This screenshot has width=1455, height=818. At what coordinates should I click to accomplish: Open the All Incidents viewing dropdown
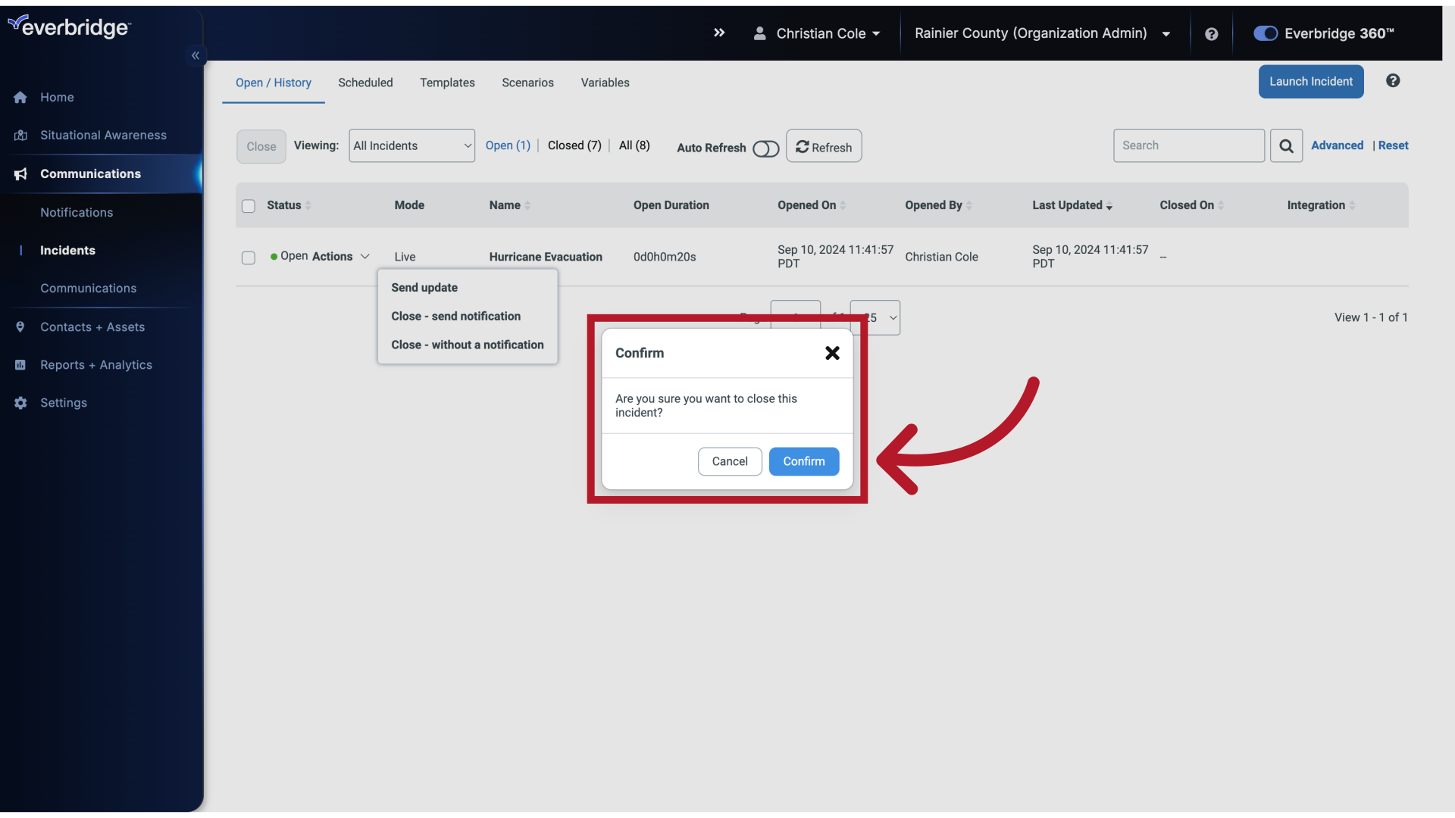tap(411, 145)
